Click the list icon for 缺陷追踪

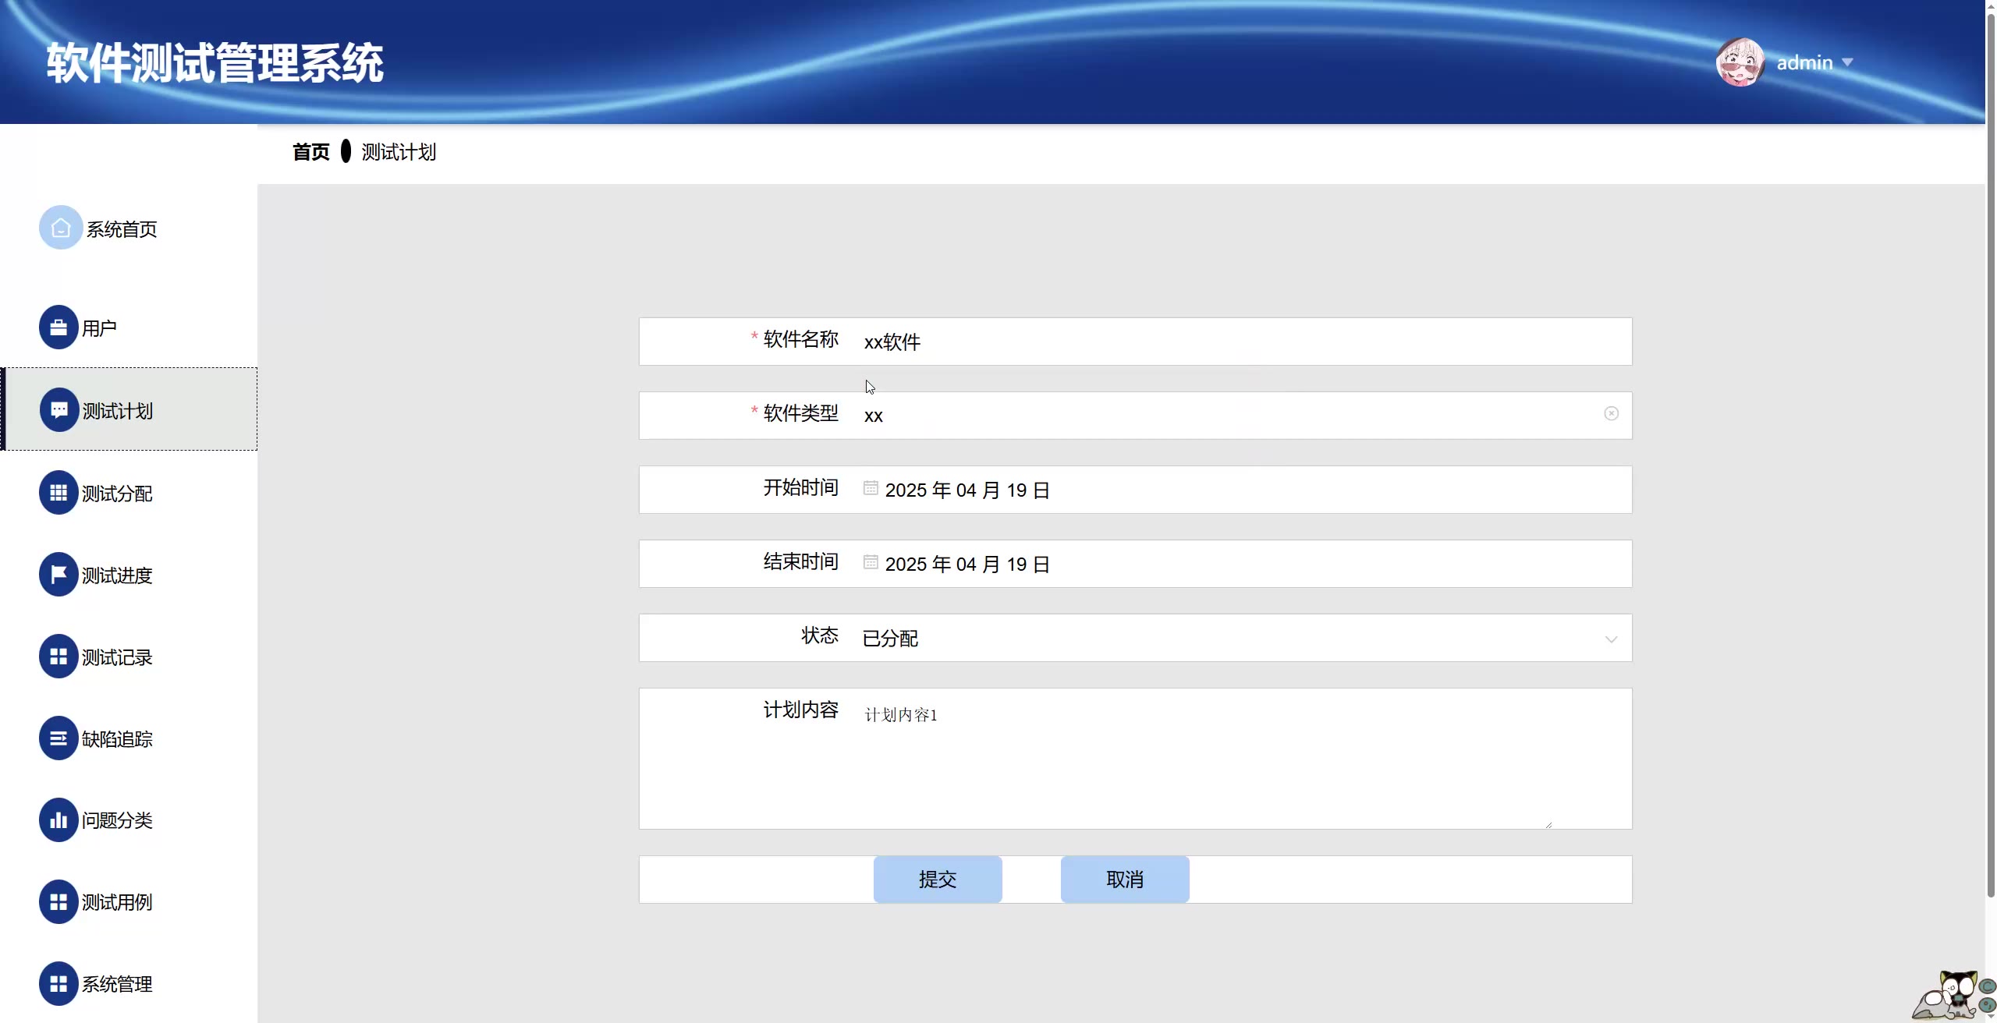[59, 738]
